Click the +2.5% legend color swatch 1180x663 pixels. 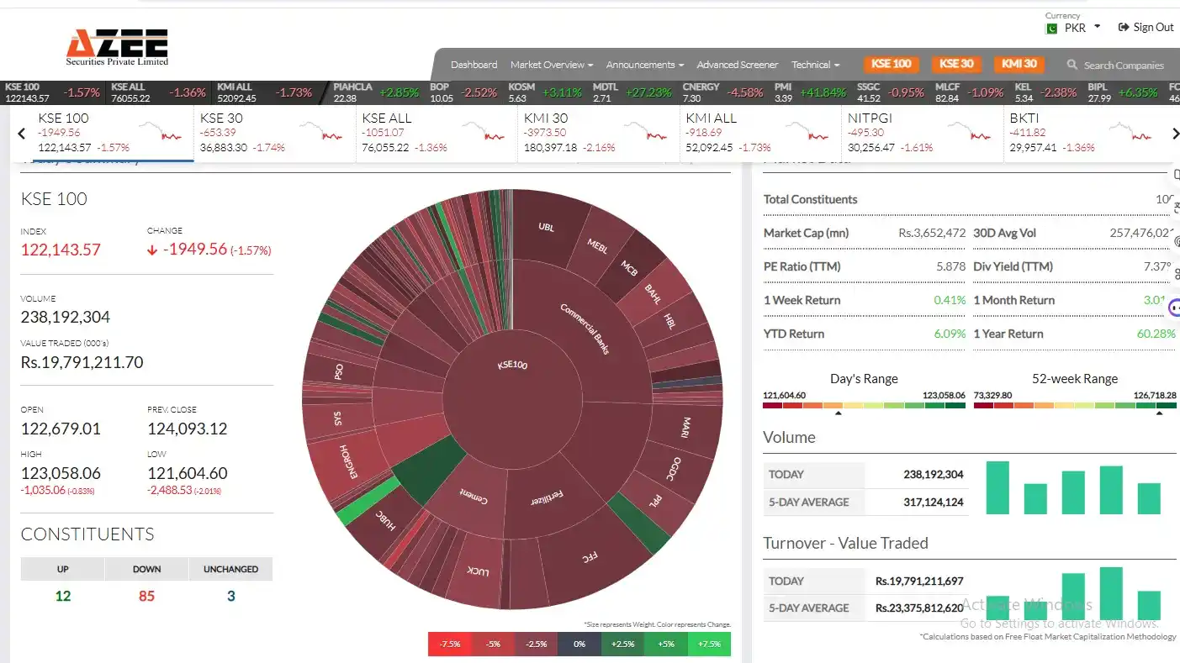click(x=622, y=645)
